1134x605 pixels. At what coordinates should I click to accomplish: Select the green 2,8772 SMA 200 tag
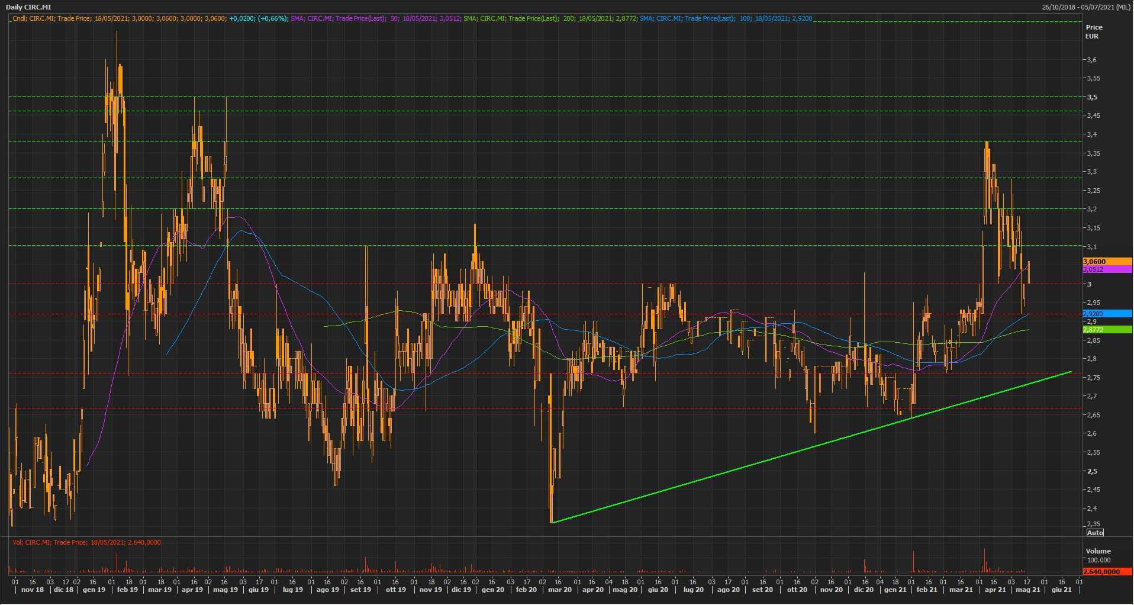point(1106,330)
